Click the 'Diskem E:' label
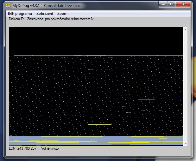Image resolution: width=196 pixels, height=161 pixels. pos(16,19)
